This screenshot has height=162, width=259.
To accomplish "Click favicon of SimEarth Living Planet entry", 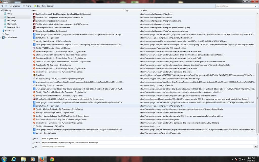I will pyautogui.click(x=34, y=17).
